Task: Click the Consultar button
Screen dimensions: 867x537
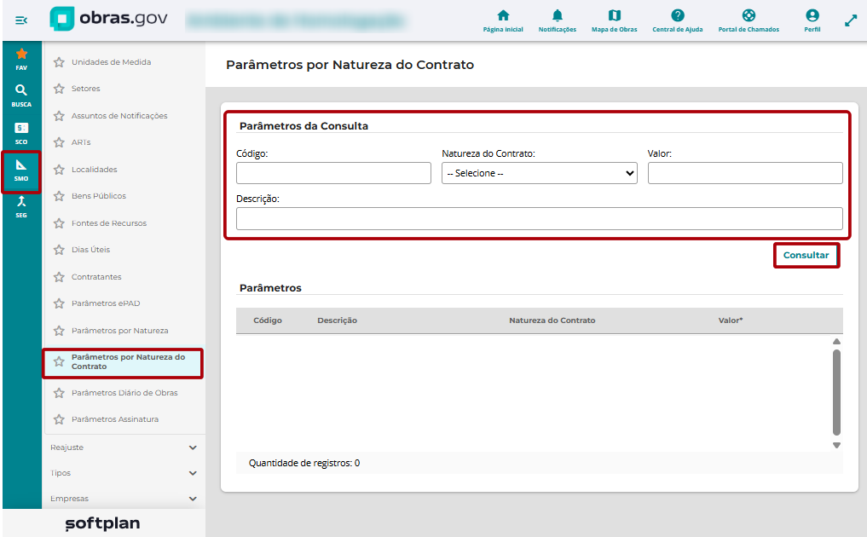Action: coord(806,255)
